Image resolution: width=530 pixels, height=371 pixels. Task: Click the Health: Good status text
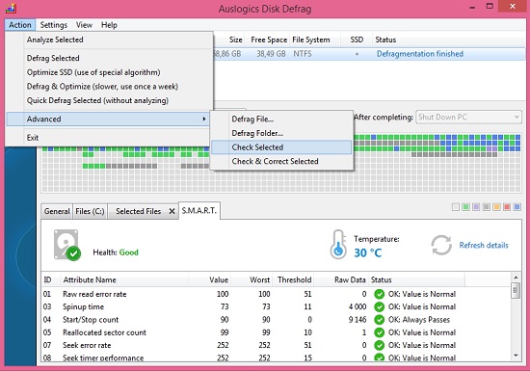[116, 252]
